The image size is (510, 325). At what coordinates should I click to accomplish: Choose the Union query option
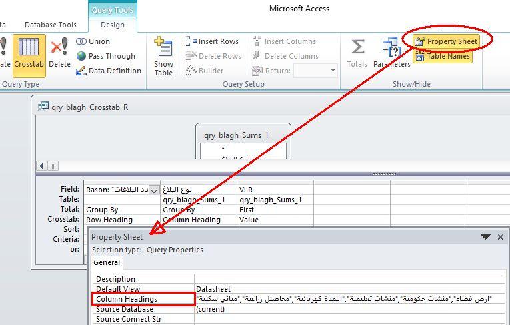click(x=93, y=41)
